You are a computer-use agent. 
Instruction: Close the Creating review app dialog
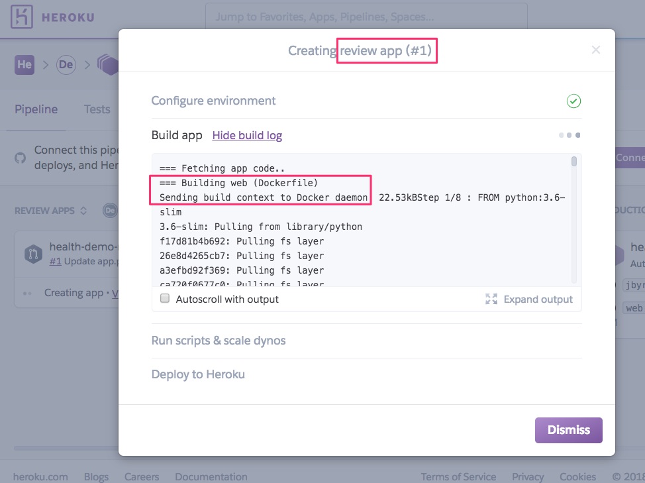coord(595,50)
